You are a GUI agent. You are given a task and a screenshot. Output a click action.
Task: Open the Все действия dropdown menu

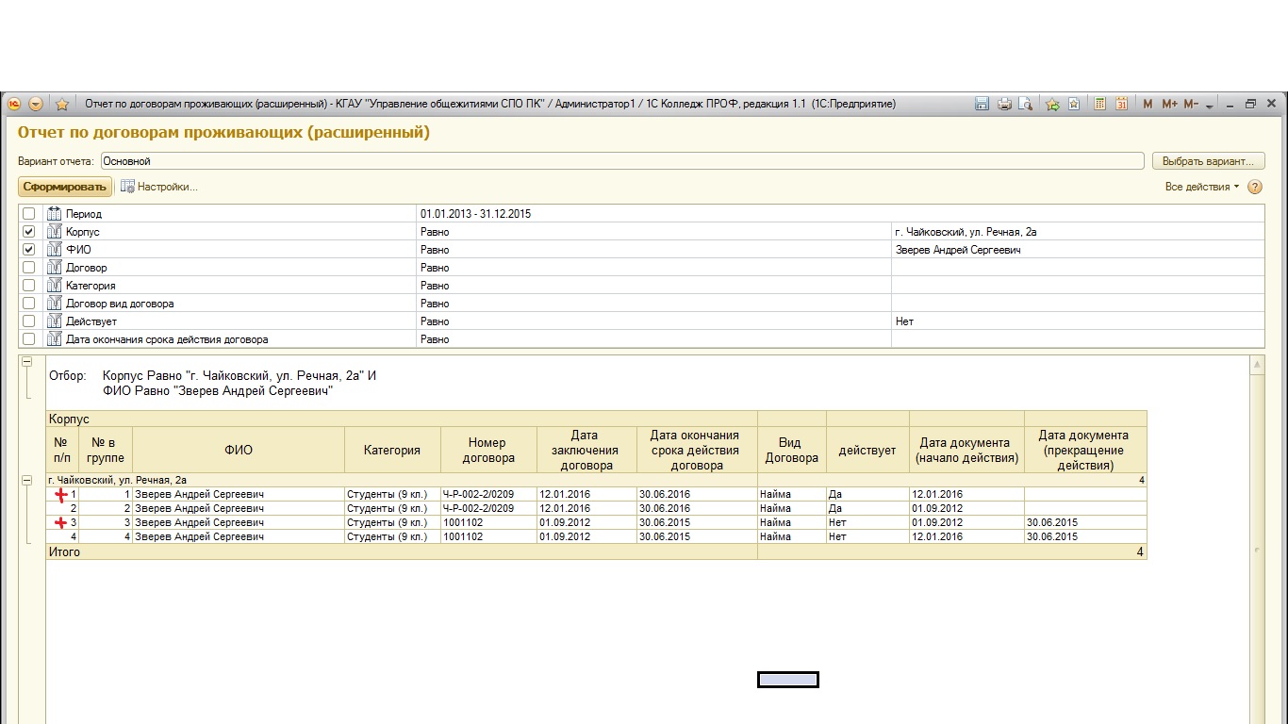pyautogui.click(x=1202, y=187)
